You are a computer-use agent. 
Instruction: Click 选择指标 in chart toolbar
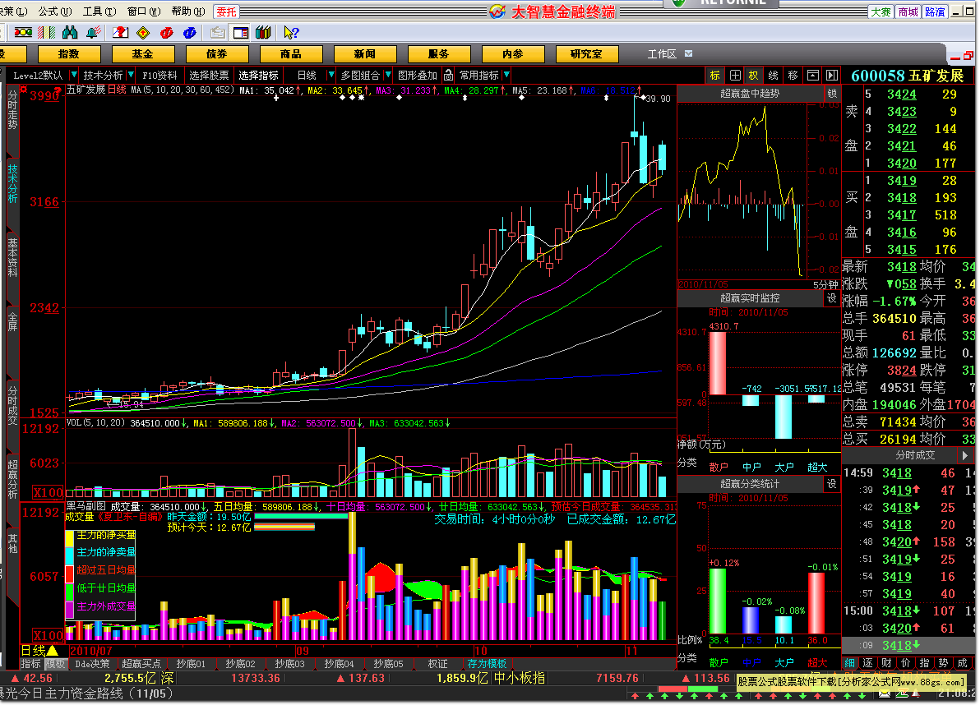pos(258,76)
